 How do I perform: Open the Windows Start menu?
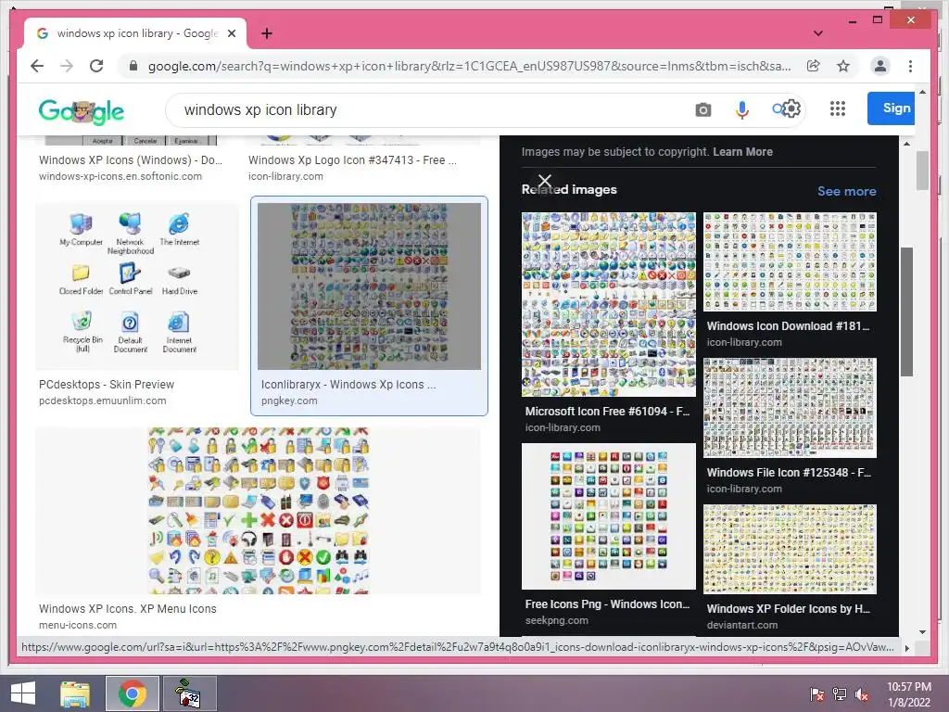[x=23, y=693]
